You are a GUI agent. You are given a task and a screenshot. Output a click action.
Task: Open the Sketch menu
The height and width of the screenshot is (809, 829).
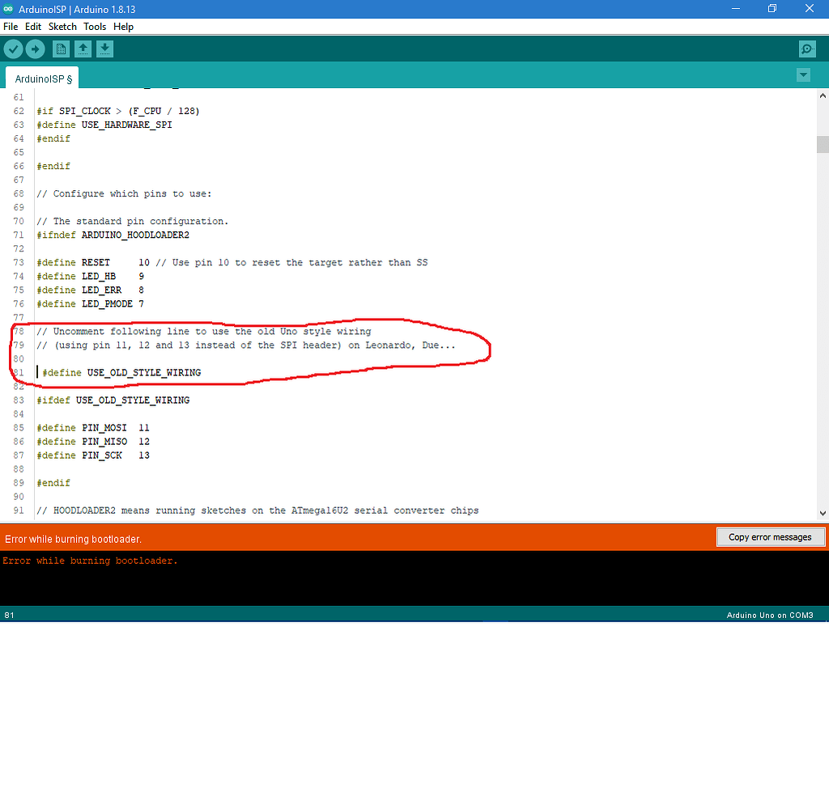tap(62, 26)
